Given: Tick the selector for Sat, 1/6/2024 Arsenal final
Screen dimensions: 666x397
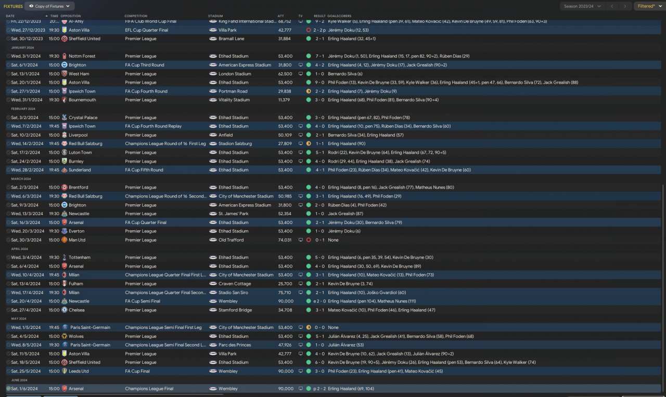Looking at the screenshot, I should pos(8,389).
